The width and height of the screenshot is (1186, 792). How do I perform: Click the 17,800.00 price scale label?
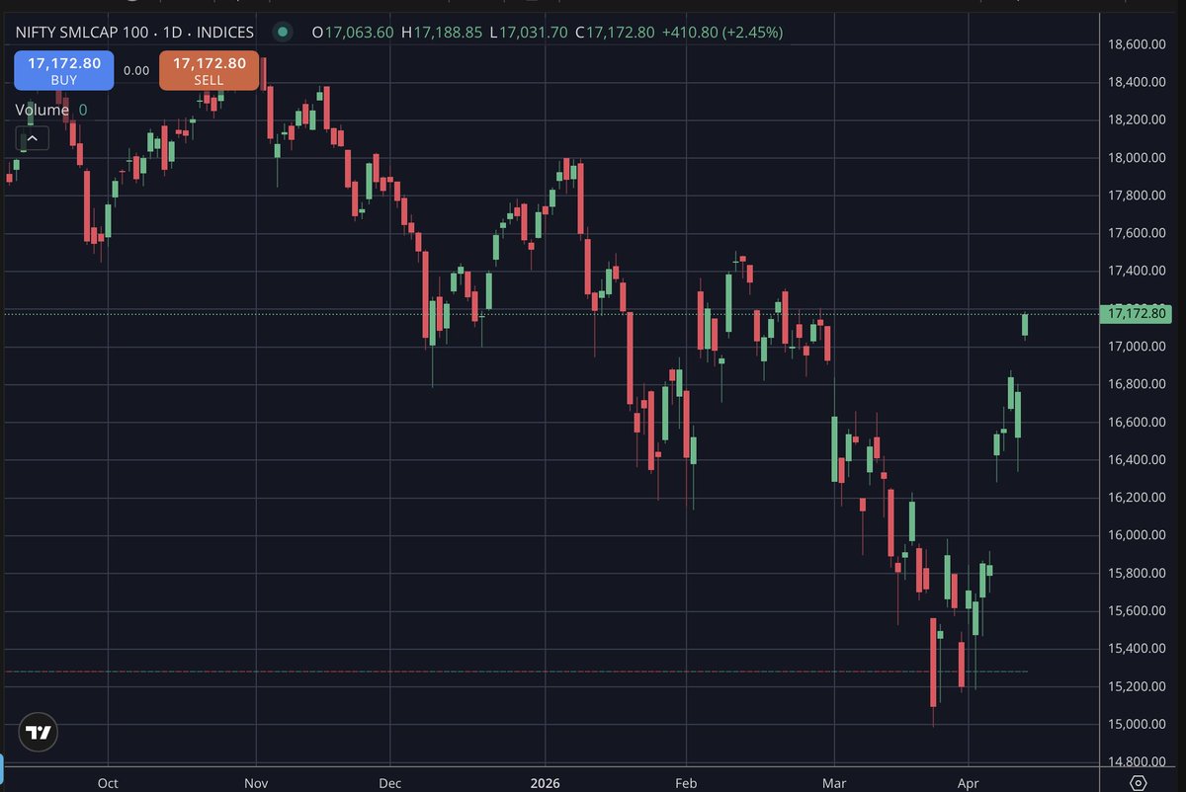tap(1137, 196)
